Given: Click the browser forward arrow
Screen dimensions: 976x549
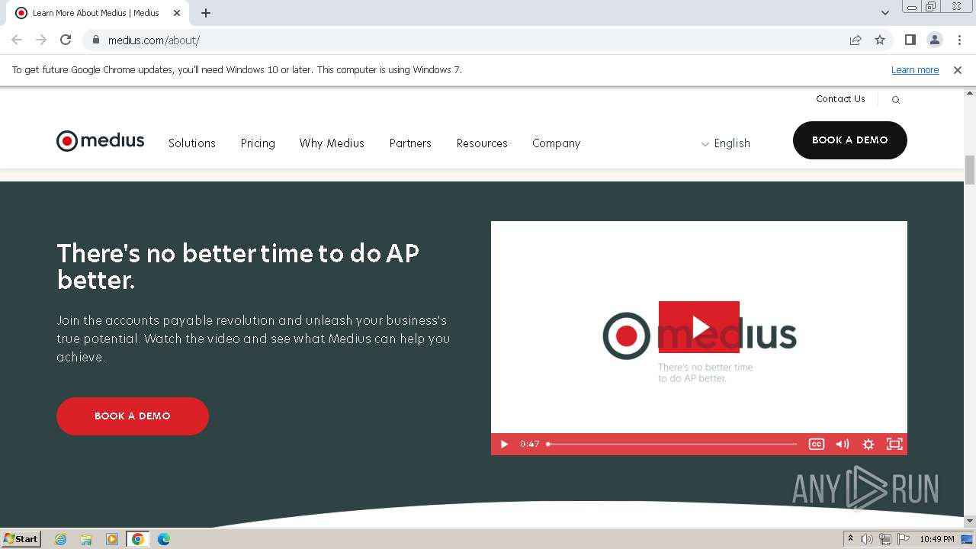Looking at the screenshot, I should (41, 40).
